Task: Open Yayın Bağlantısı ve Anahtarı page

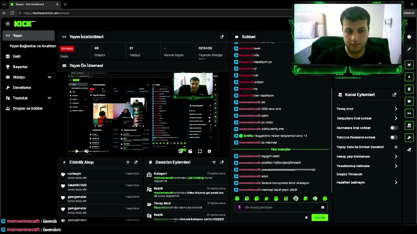Action: tap(33, 46)
